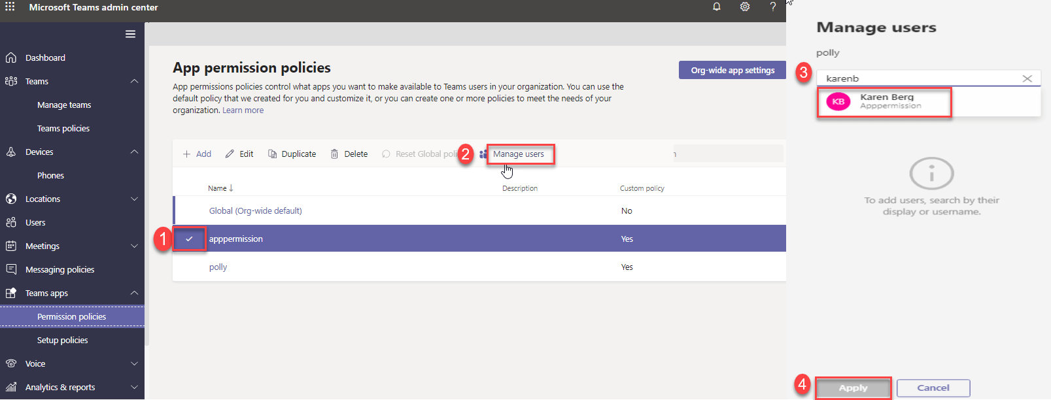
Task: Collapse the Teams section chevron
Action: pos(134,81)
